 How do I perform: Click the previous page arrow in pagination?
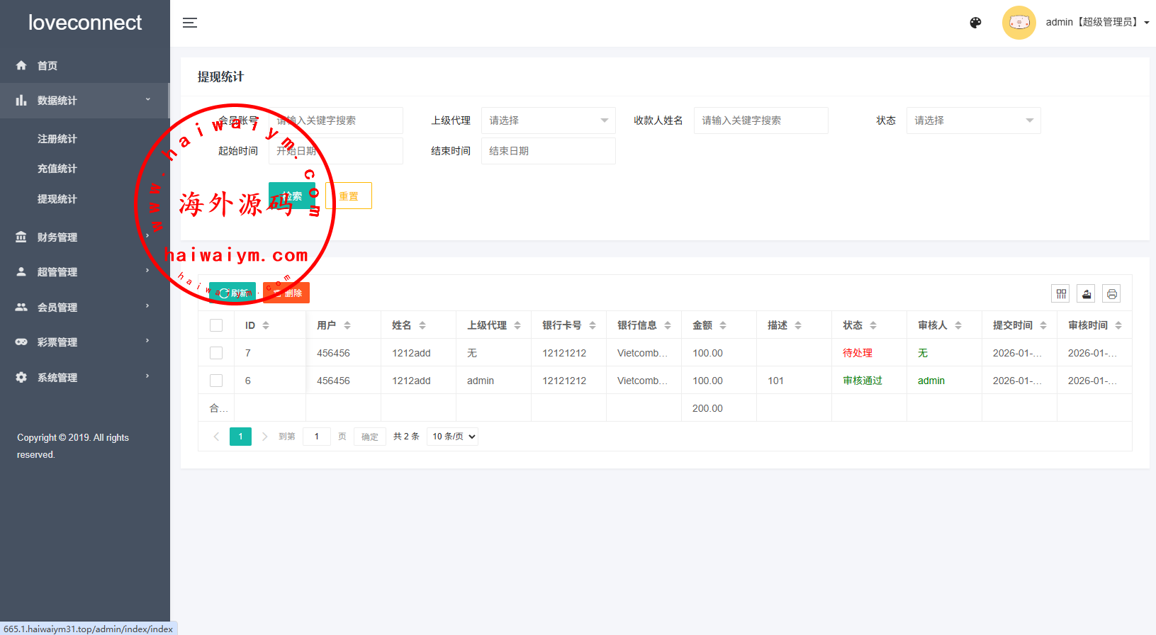pos(216,437)
